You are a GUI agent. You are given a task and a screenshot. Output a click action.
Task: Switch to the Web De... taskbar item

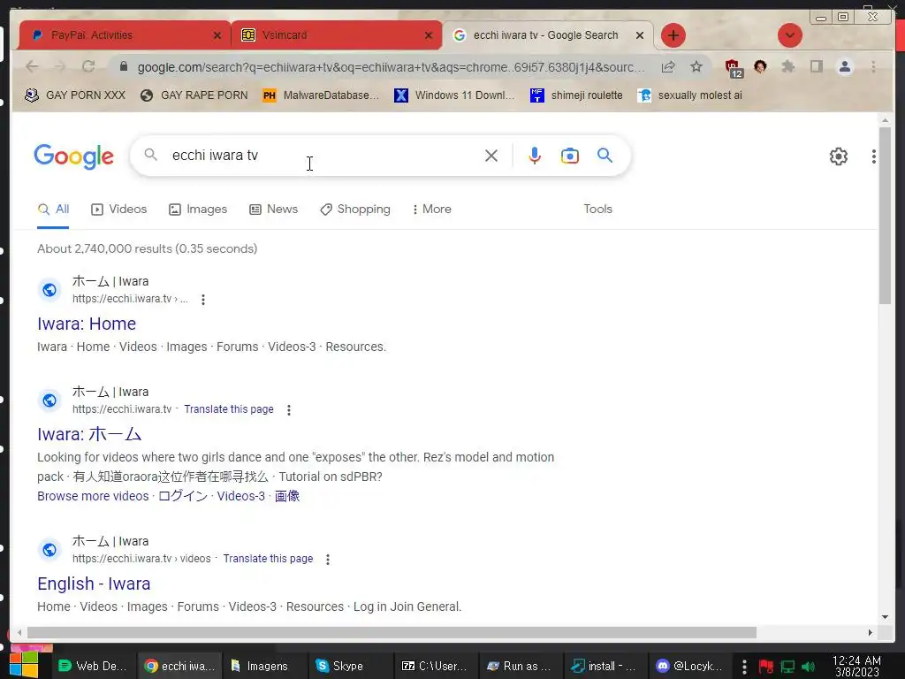[94, 667]
